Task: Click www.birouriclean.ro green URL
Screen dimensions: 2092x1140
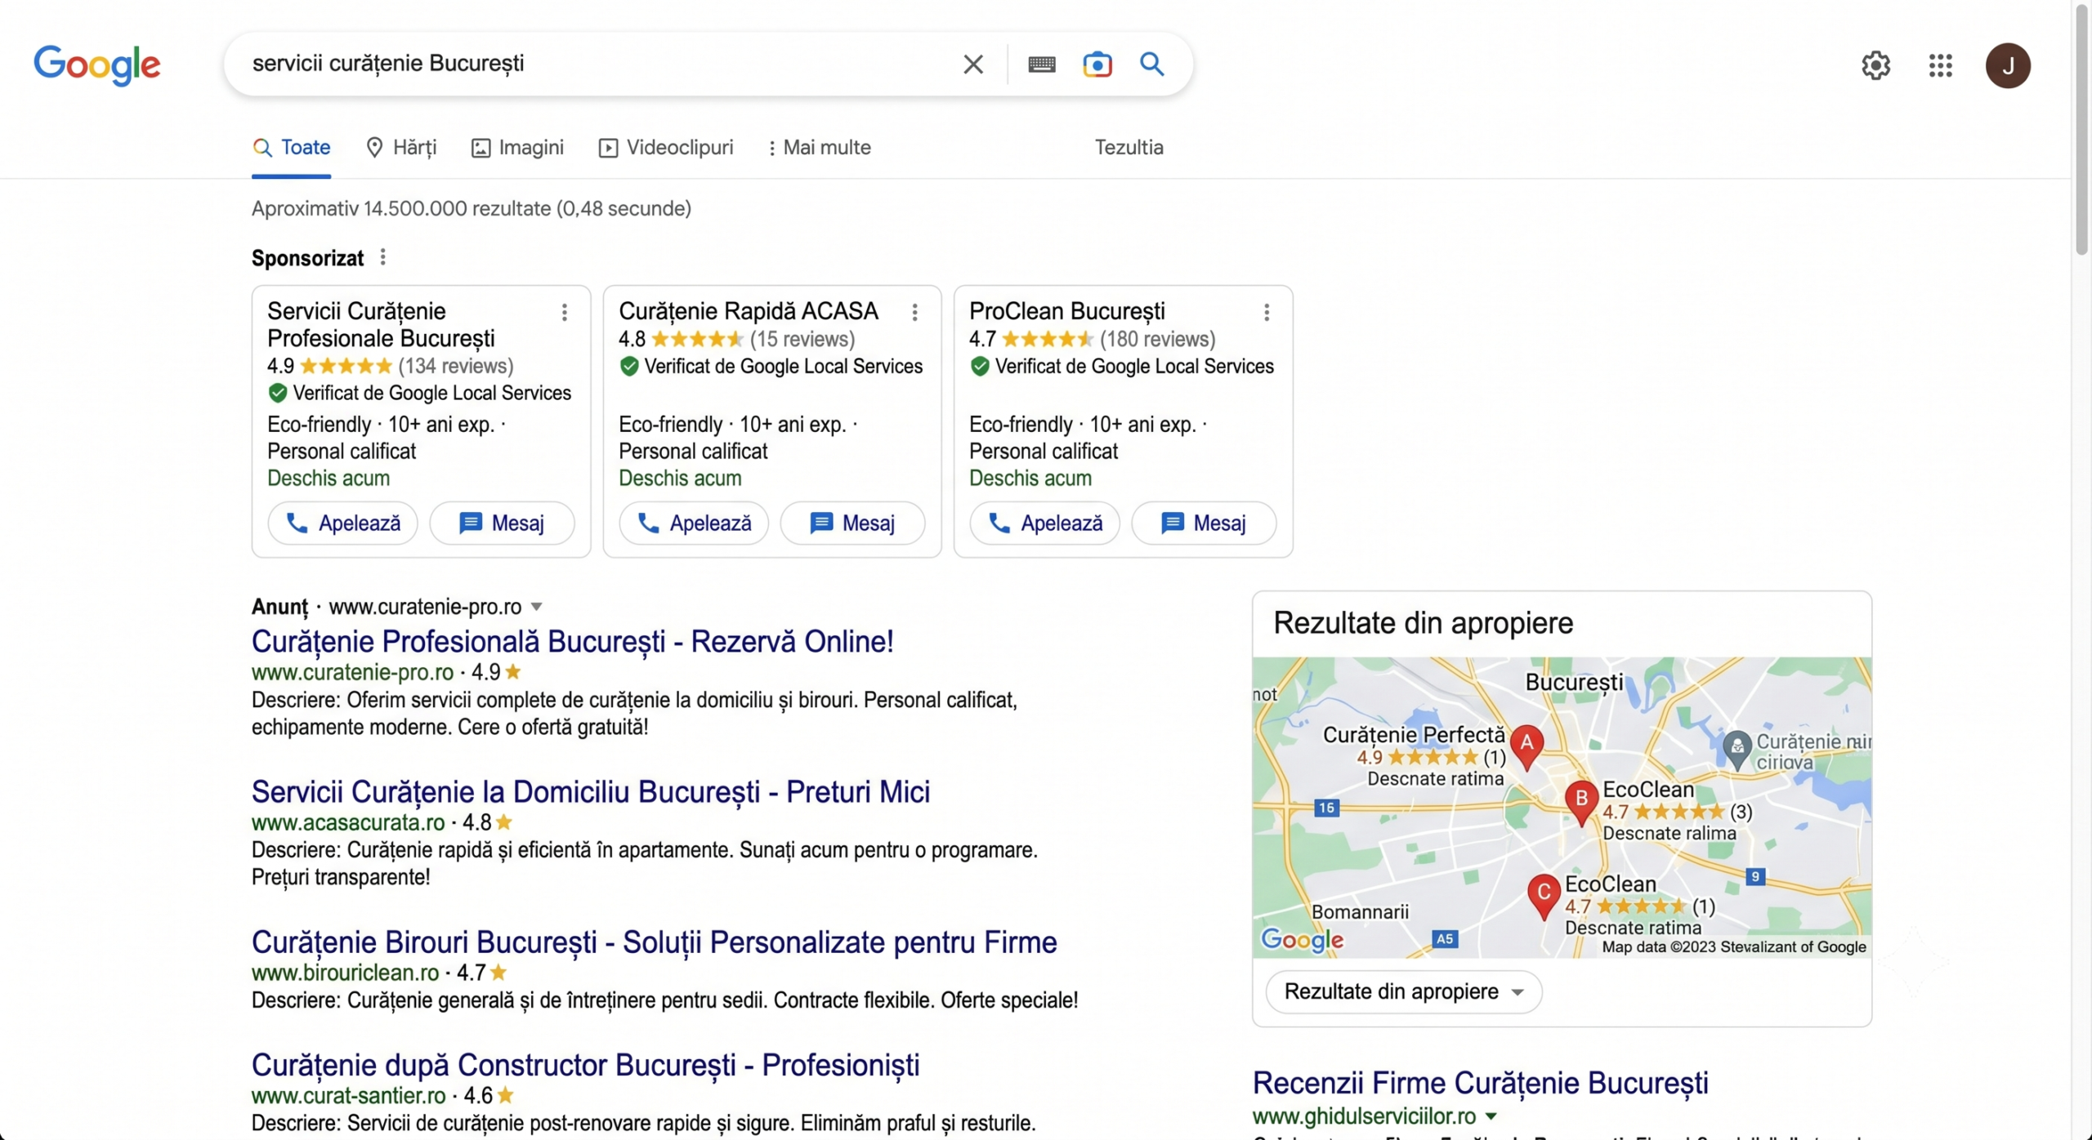Action: (345, 973)
